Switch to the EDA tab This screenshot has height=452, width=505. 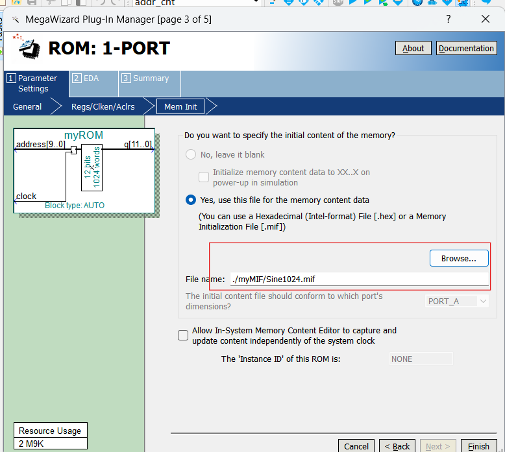point(93,83)
